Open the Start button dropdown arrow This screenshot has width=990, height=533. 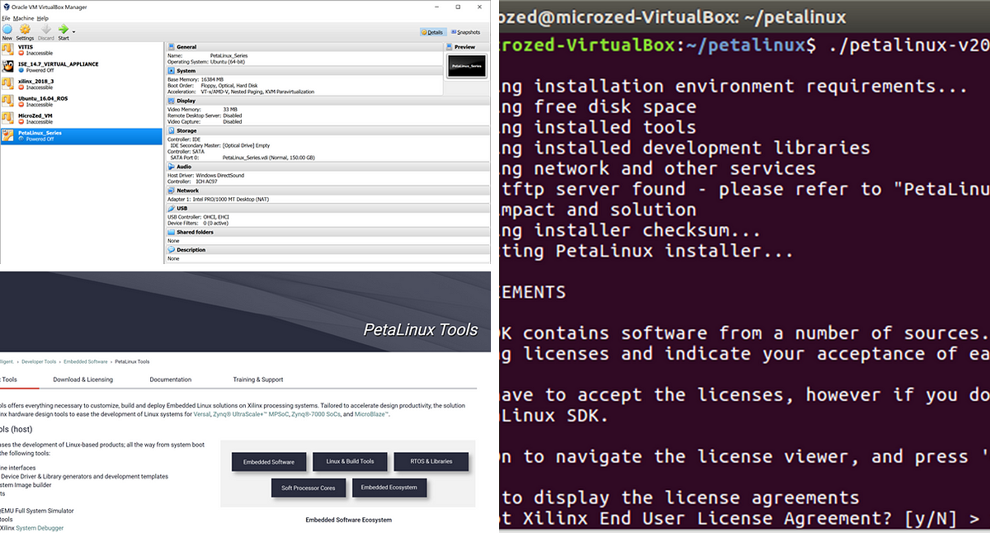click(73, 31)
